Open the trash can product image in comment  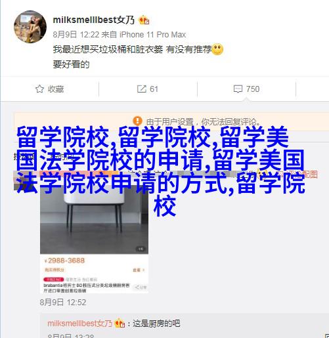coord(94,219)
